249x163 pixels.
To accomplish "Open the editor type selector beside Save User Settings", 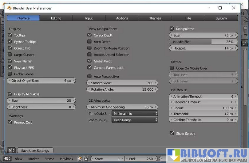I will coord(11,150).
